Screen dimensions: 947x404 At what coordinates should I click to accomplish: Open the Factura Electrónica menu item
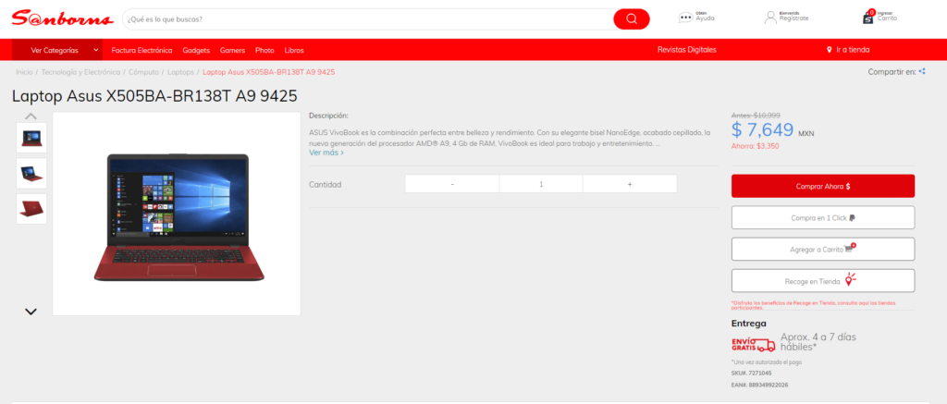click(x=141, y=50)
